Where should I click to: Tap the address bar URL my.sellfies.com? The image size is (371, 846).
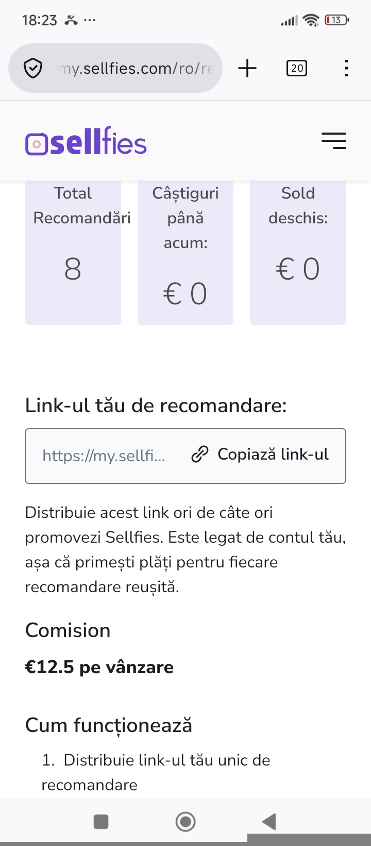136,68
